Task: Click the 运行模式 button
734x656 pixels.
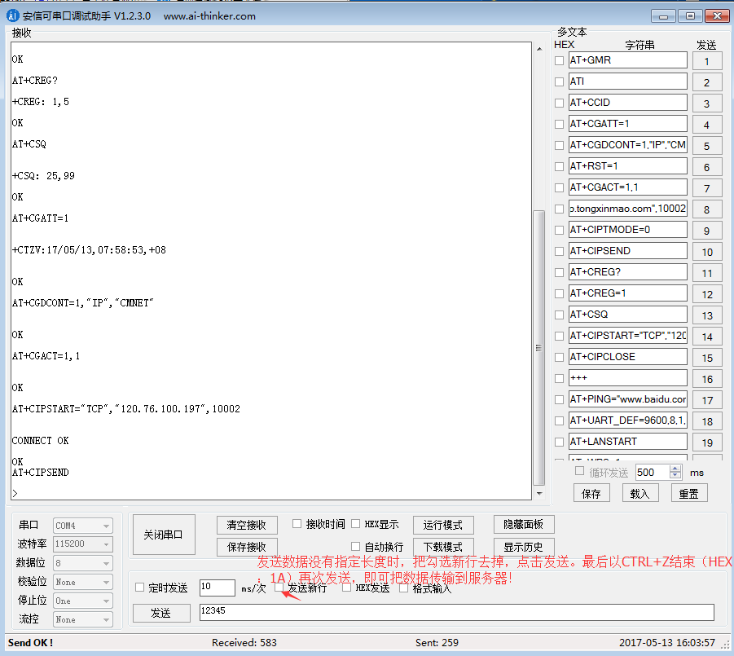Action: (x=443, y=525)
